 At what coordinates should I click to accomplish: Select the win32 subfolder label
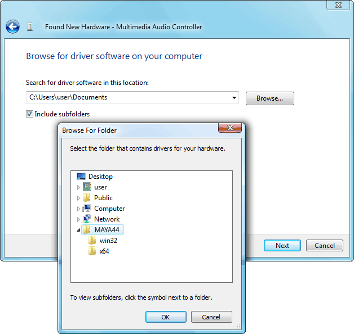(x=108, y=241)
